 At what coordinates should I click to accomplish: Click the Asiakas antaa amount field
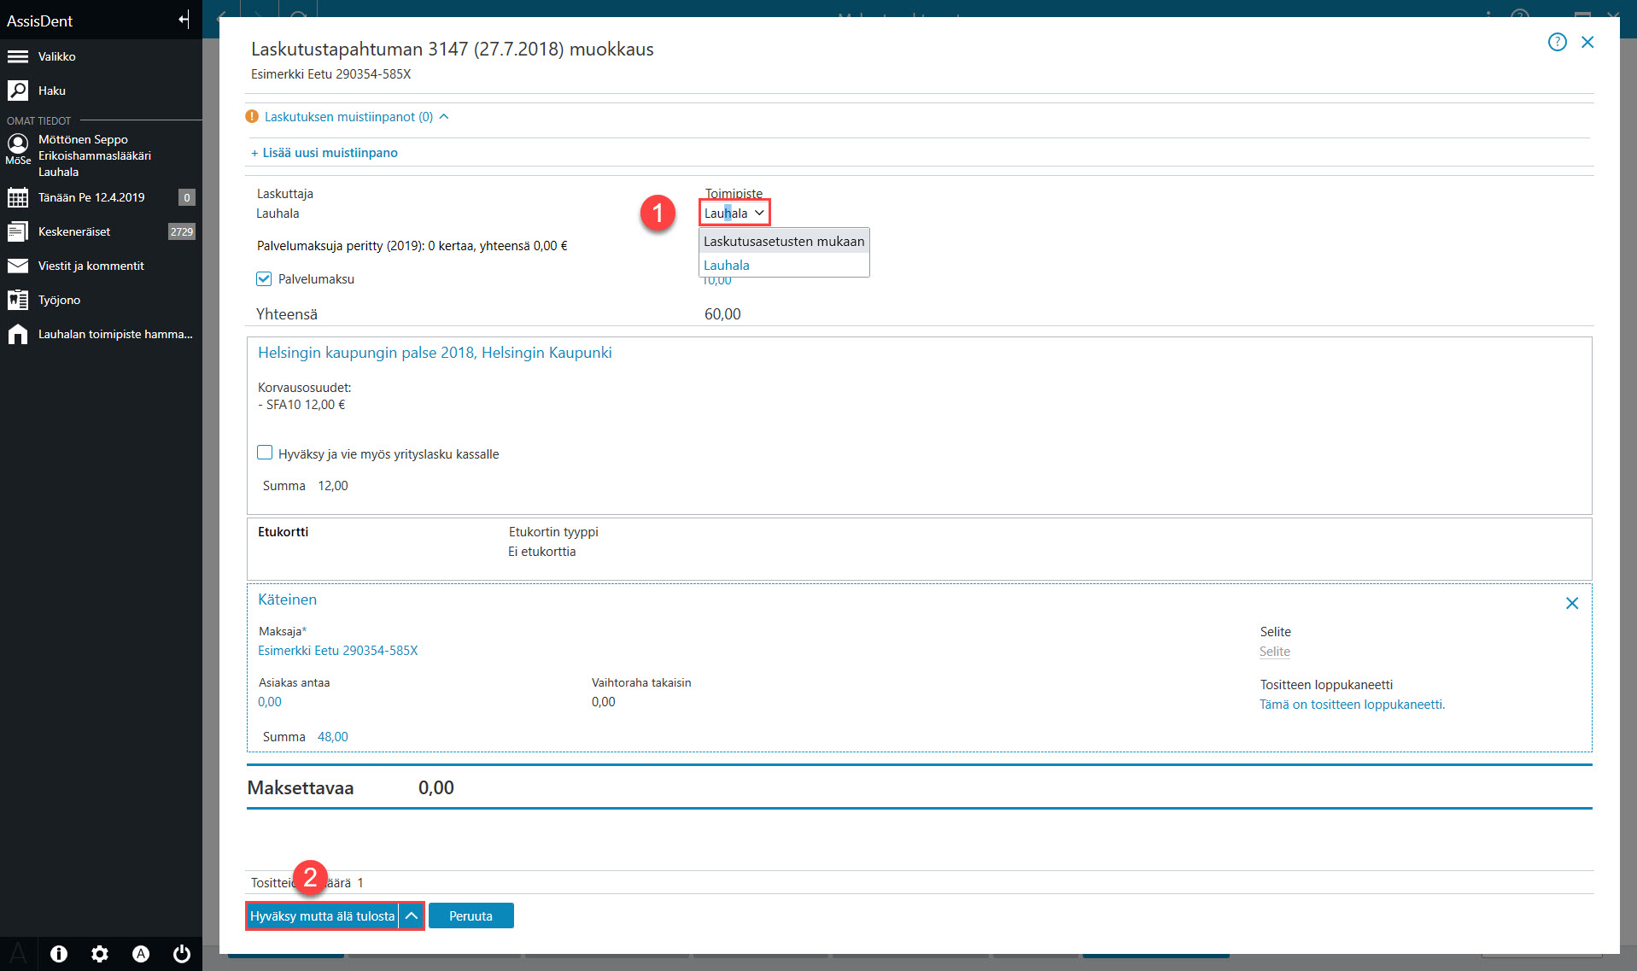270,702
